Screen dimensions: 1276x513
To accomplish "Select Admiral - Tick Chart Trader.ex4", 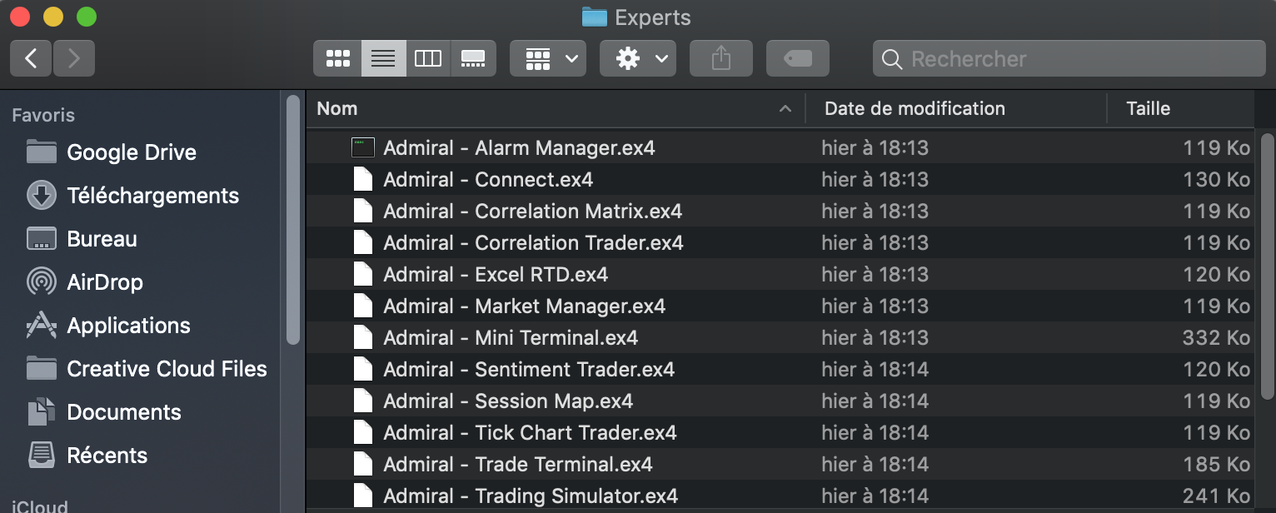I will pos(780,433).
